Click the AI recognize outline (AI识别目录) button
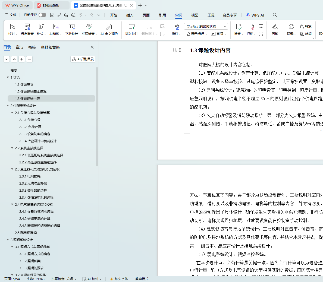Viewport: 323px width, 282px height. pos(83,59)
